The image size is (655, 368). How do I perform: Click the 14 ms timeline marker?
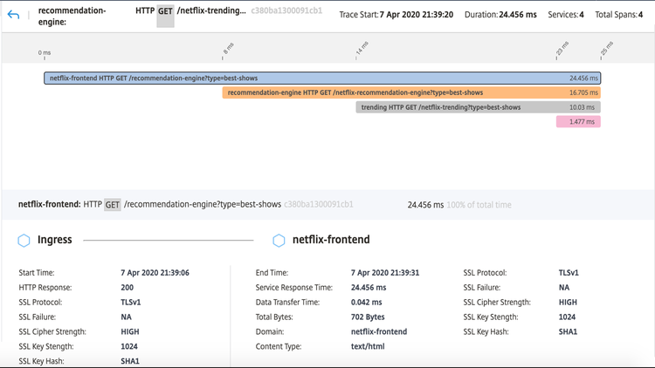tap(362, 48)
